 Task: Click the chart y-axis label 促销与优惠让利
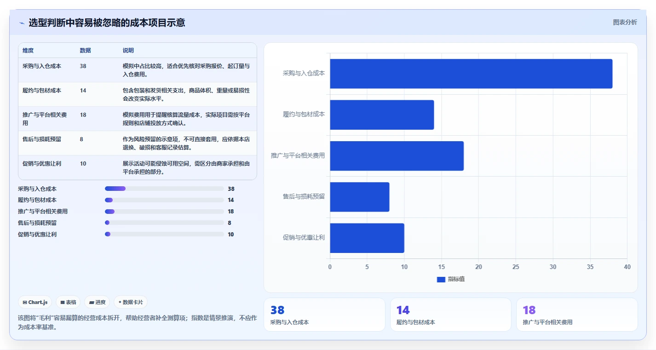coord(304,238)
